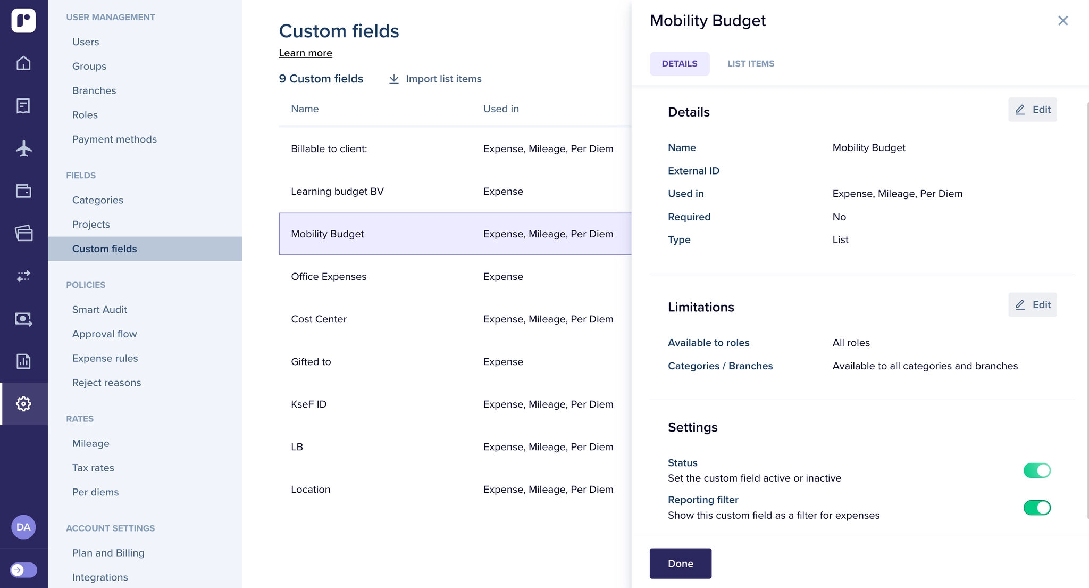Toggle the Status switch to inactive
1089x588 pixels.
point(1037,470)
